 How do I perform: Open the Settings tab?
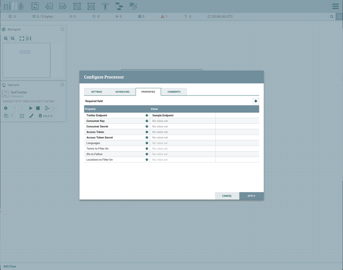click(x=96, y=92)
